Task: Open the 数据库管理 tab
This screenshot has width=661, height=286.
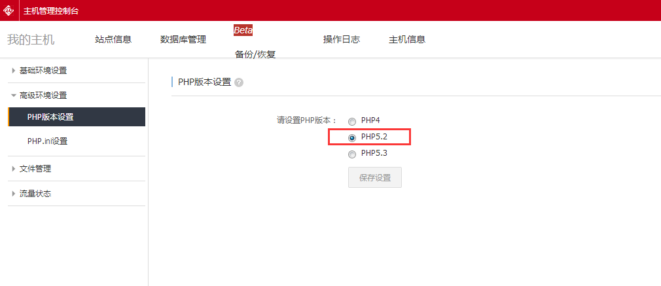Action: tap(183, 39)
